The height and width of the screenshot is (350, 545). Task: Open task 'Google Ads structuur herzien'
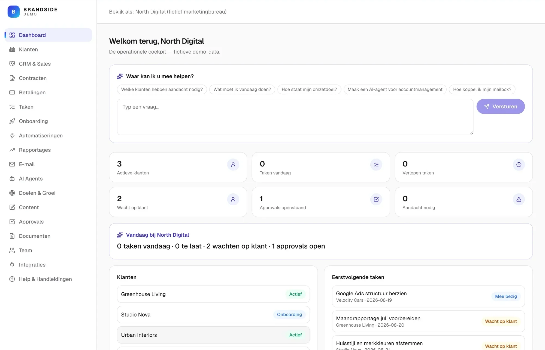pyautogui.click(x=428, y=296)
